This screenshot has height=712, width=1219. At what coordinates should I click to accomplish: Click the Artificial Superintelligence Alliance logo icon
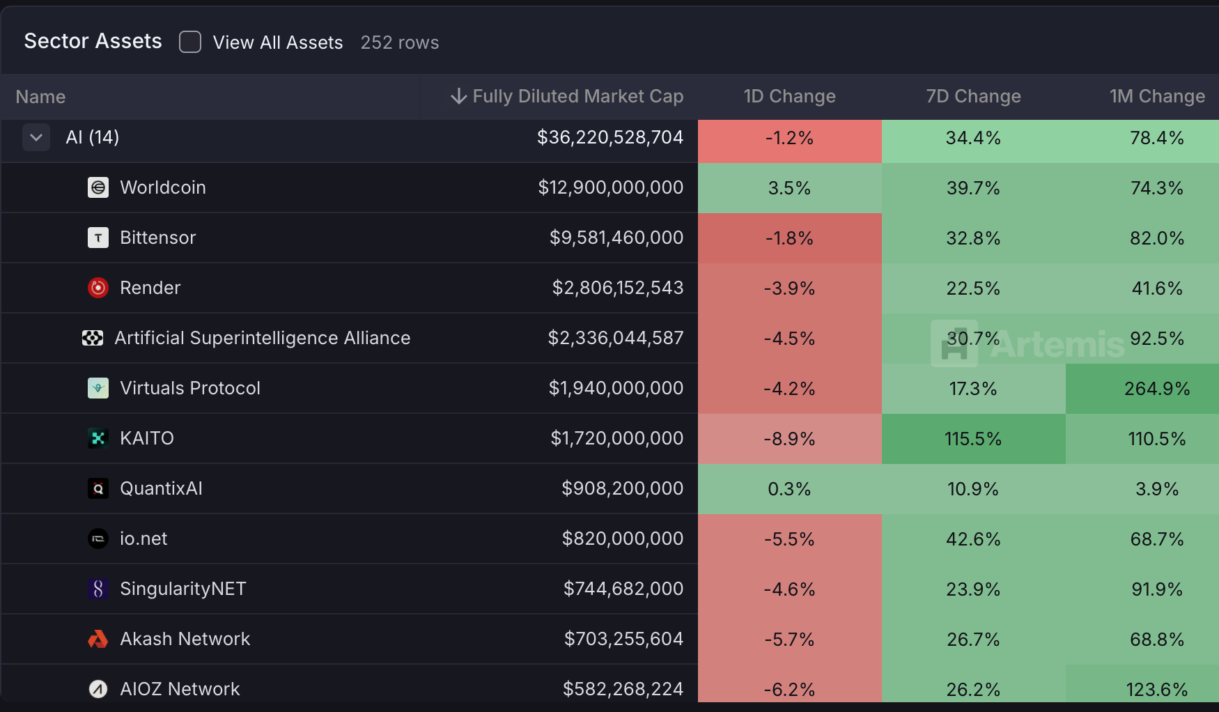93,338
